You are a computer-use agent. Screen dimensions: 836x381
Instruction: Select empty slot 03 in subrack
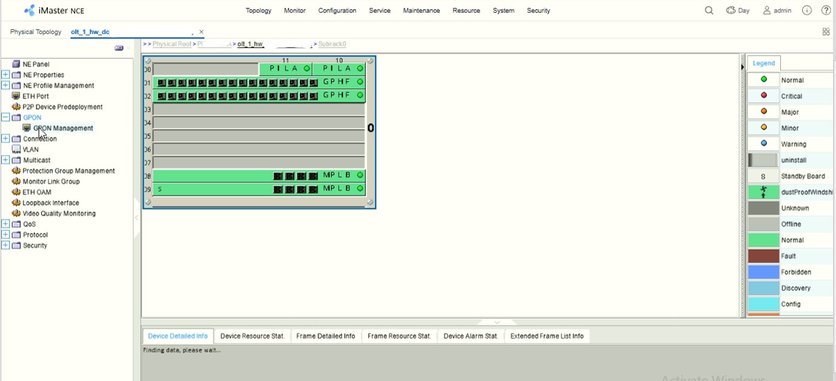pyautogui.click(x=259, y=109)
